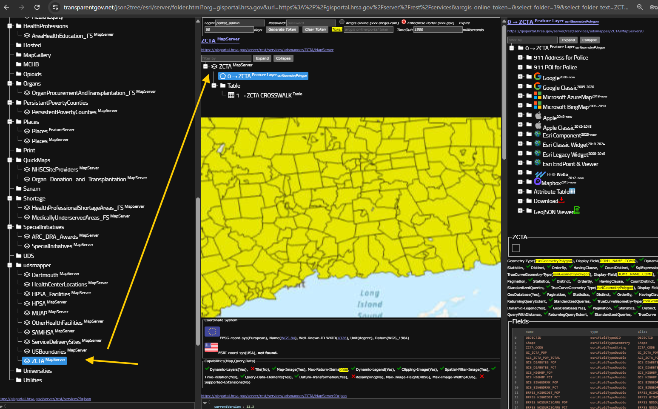Expand the 911 Address for Police node
The image size is (658, 409).
(520, 57)
